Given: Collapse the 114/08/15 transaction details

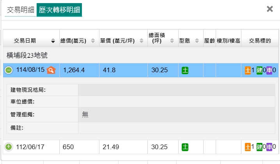Looking at the screenshot, I should click(x=9, y=70).
